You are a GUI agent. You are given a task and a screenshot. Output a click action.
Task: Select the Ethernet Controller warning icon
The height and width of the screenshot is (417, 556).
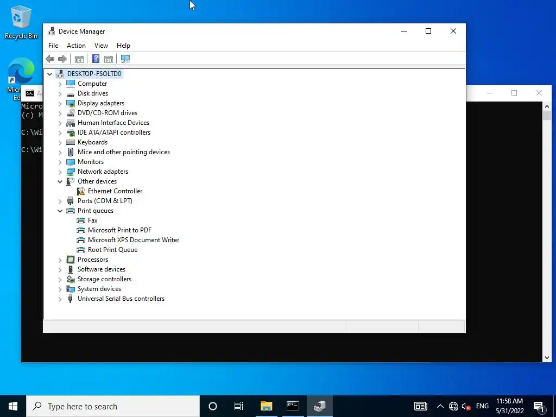tap(81, 191)
